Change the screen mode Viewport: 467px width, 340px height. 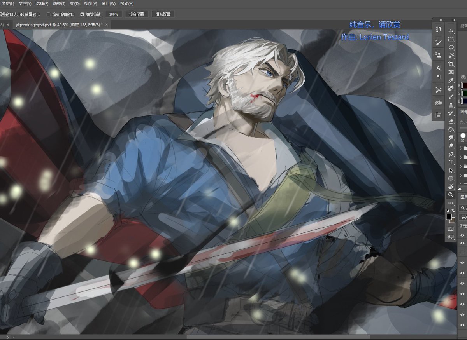pyautogui.click(x=451, y=237)
